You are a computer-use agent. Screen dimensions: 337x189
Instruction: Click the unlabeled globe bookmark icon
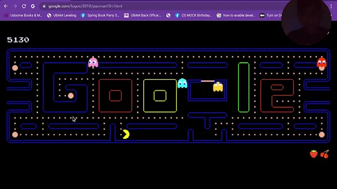[x=168, y=15]
